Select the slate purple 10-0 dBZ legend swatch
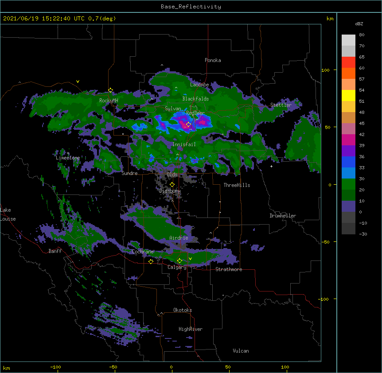The height and width of the screenshot is (373, 382). pos(348,206)
